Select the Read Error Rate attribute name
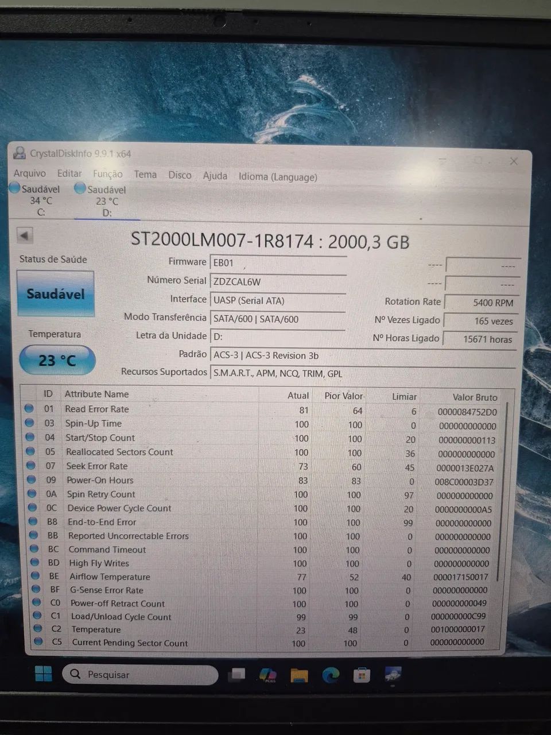Viewport: 551px width, 735px height. click(97, 409)
